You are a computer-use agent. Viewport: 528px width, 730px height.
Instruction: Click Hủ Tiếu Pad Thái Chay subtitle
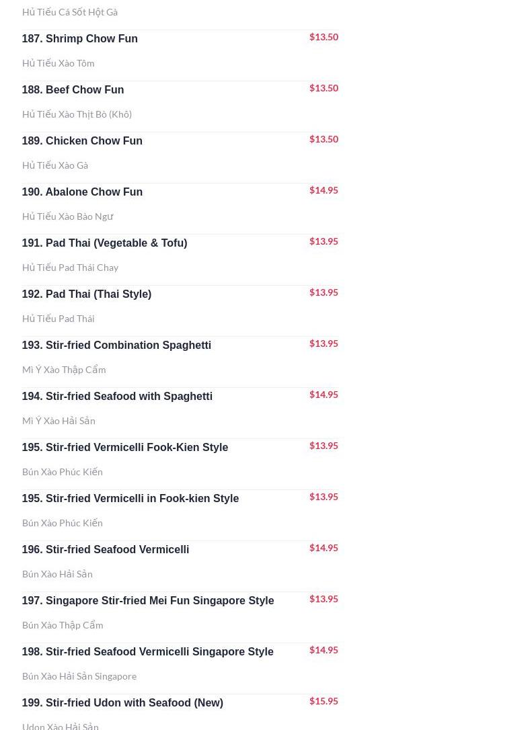[x=70, y=268]
